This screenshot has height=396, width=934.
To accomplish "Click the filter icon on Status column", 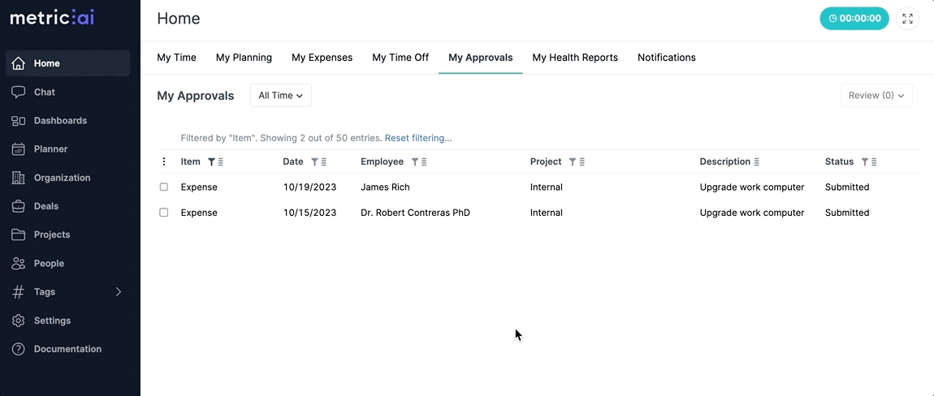I will (864, 162).
